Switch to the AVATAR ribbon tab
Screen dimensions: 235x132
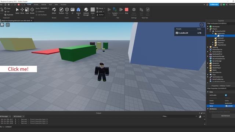coord(44,5)
